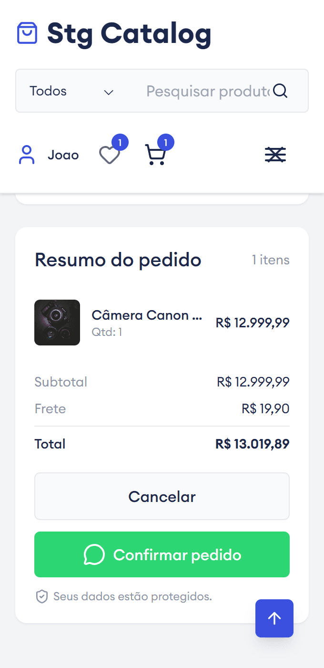Click the WhatsApp chat bubble icon
324x668 pixels.
pyautogui.click(x=94, y=555)
